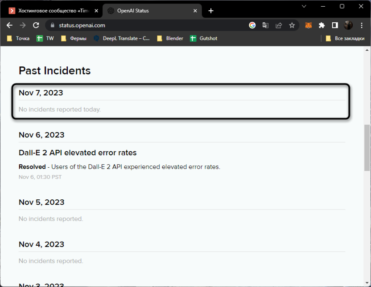
Task: Open the Фермы bookmarks folder
Action: [x=74, y=38]
